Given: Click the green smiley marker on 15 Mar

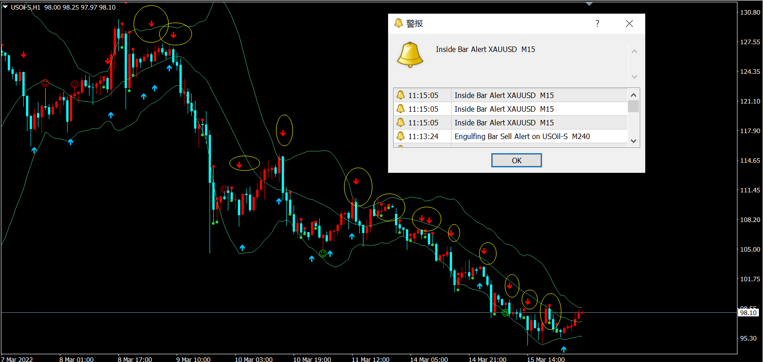Looking at the screenshot, I should pos(505,313).
